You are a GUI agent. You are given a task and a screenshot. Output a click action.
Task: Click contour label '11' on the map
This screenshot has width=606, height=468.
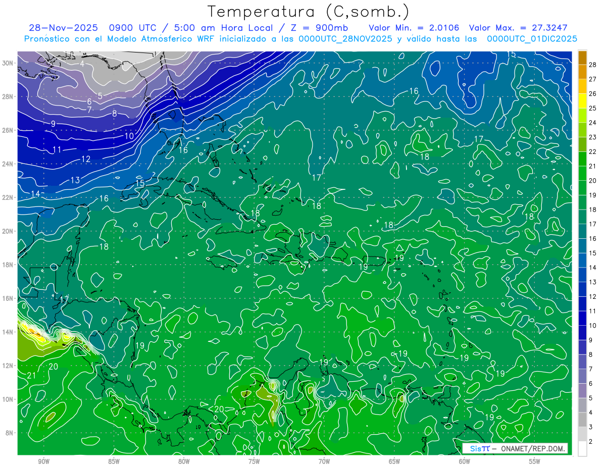57,149
